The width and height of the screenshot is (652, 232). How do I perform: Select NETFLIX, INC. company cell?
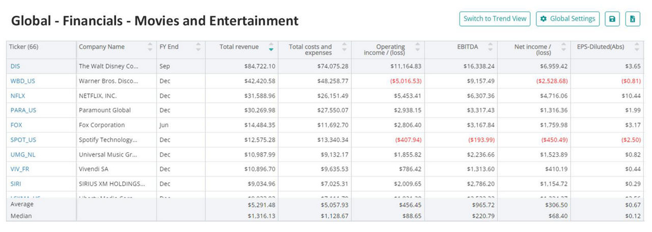(x=98, y=96)
